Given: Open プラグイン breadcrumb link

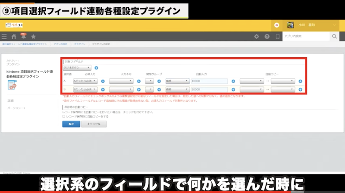Looking at the screenshot, I should 79,44.
